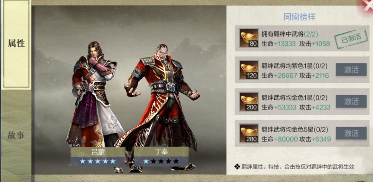Click the 同窗榜样 bond title

(299, 17)
